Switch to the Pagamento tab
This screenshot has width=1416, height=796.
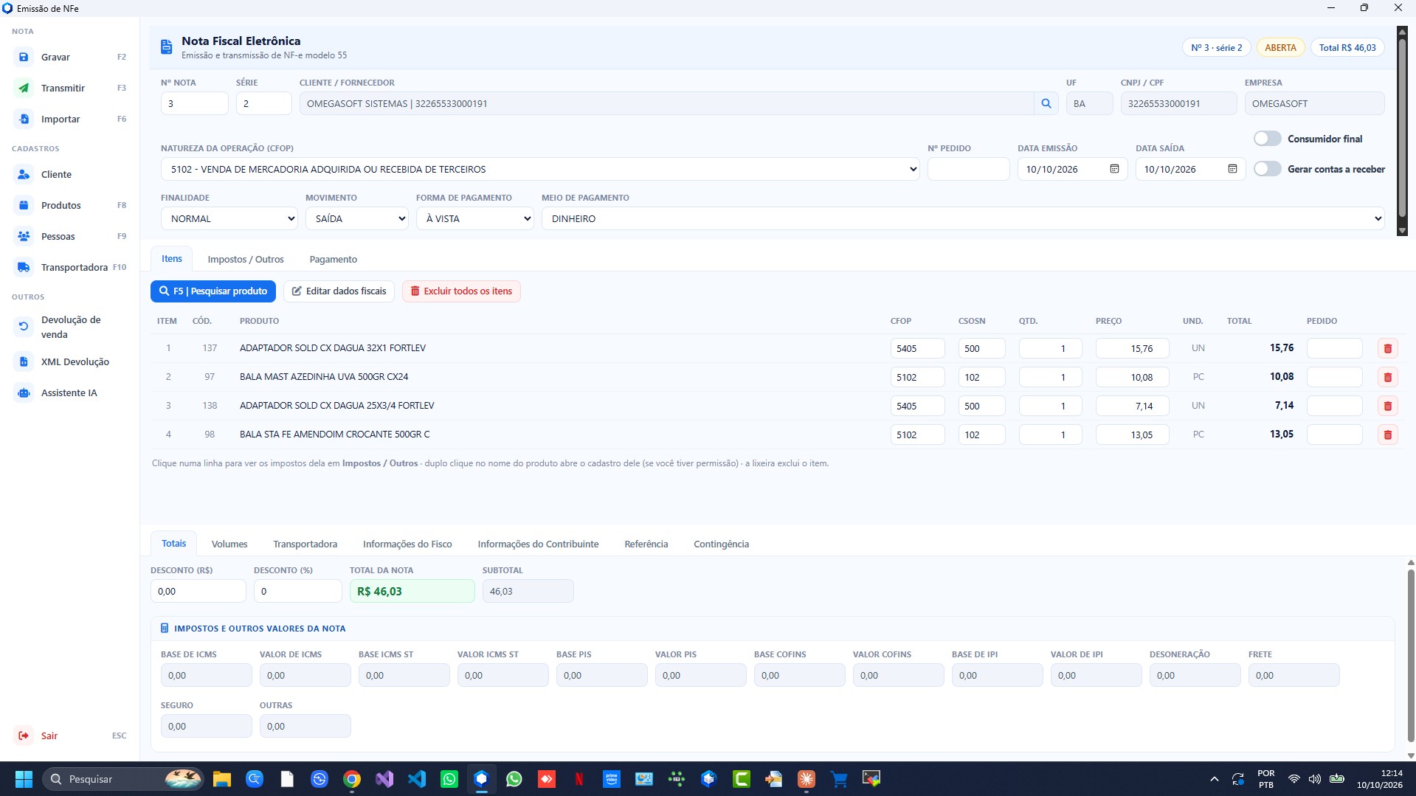pos(334,259)
